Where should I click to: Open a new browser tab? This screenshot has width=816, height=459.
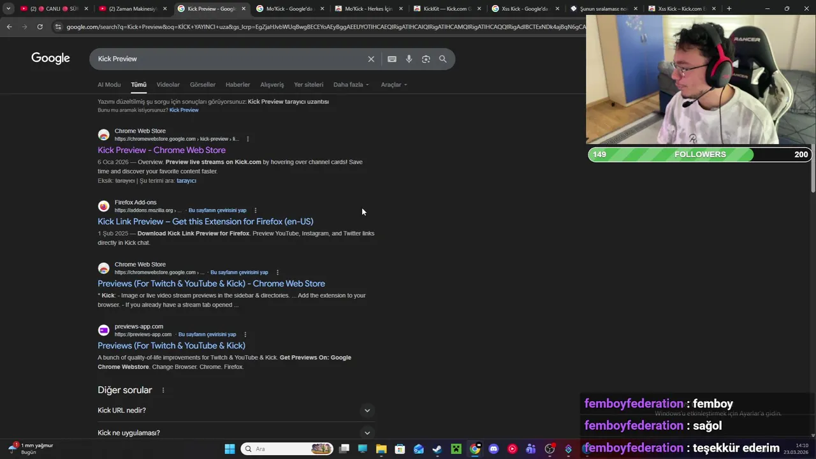(729, 9)
